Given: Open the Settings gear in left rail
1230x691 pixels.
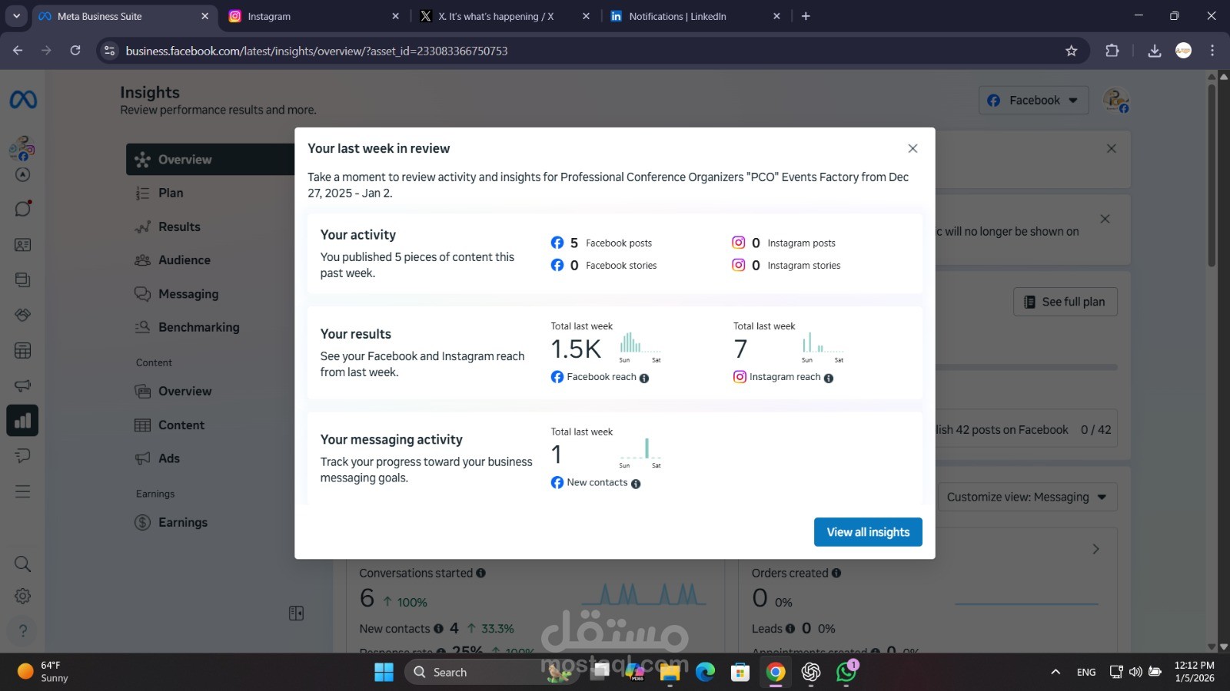Looking at the screenshot, I should tap(23, 596).
